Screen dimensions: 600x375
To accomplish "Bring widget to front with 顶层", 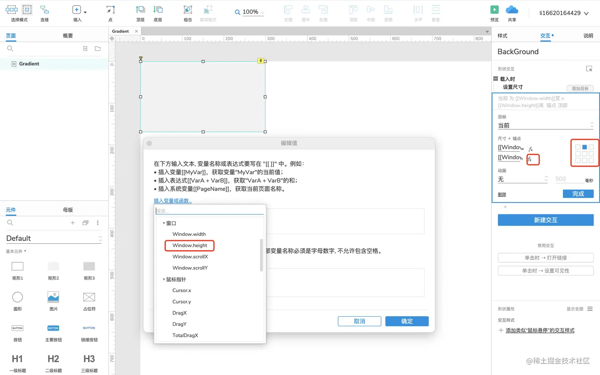I will tap(140, 10).
